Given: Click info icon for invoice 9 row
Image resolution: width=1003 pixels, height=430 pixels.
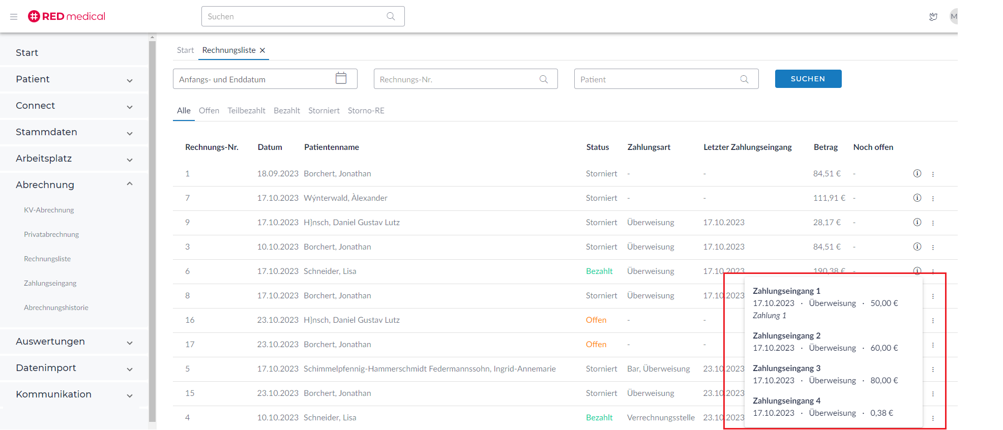Looking at the screenshot, I should [917, 222].
